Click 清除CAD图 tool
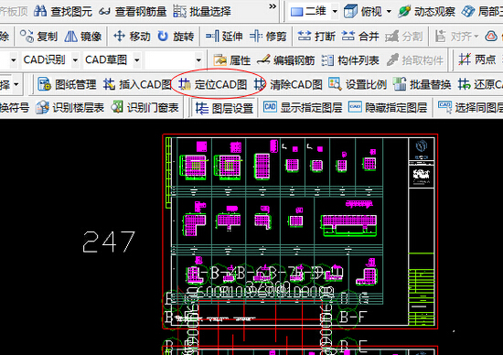Screen dimensions: 503x355 tap(288, 84)
